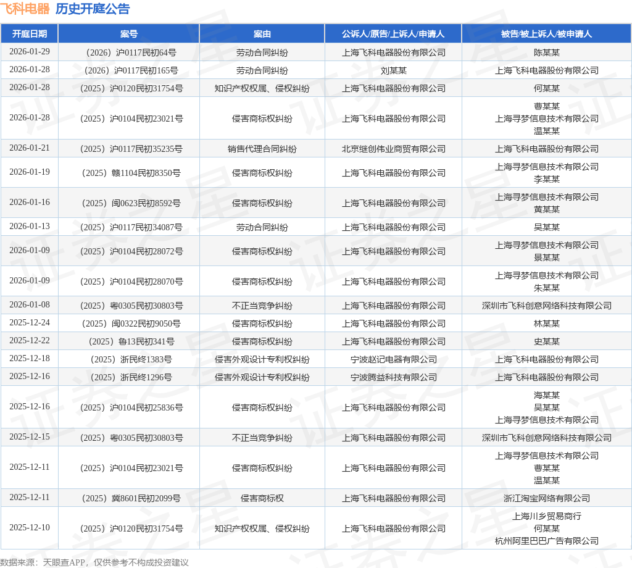Select case number (2025)沪0104民初28070号
The width and height of the screenshot is (632, 568).
click(x=131, y=282)
